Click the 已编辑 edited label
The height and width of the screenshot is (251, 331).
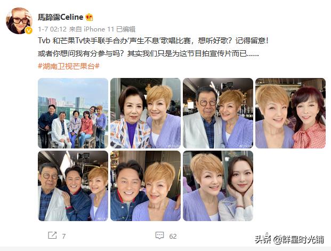(x=126, y=29)
